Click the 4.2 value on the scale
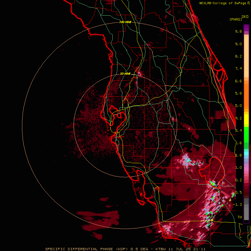Image resolution: width=251 pixels, height=251 pixels. tap(238, 118)
